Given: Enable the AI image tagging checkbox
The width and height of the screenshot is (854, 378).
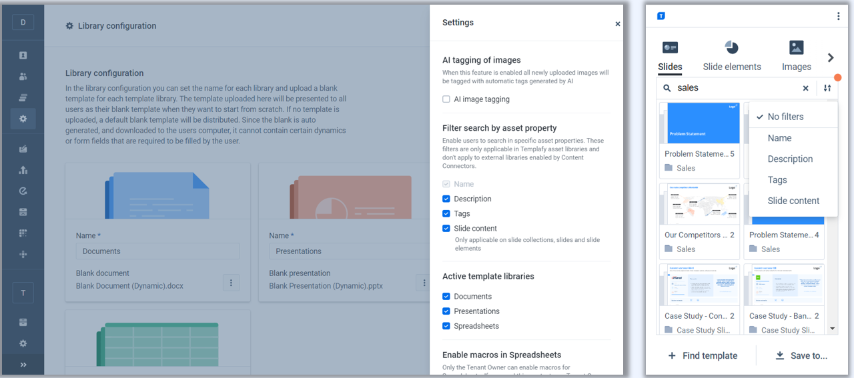Looking at the screenshot, I should [446, 99].
